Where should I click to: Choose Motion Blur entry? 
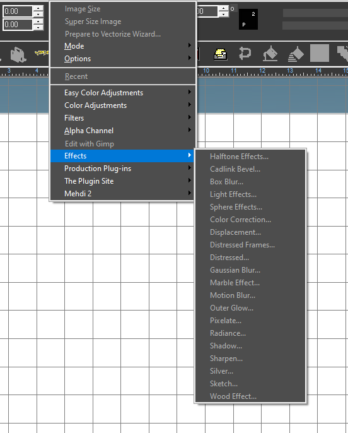pos(250,295)
